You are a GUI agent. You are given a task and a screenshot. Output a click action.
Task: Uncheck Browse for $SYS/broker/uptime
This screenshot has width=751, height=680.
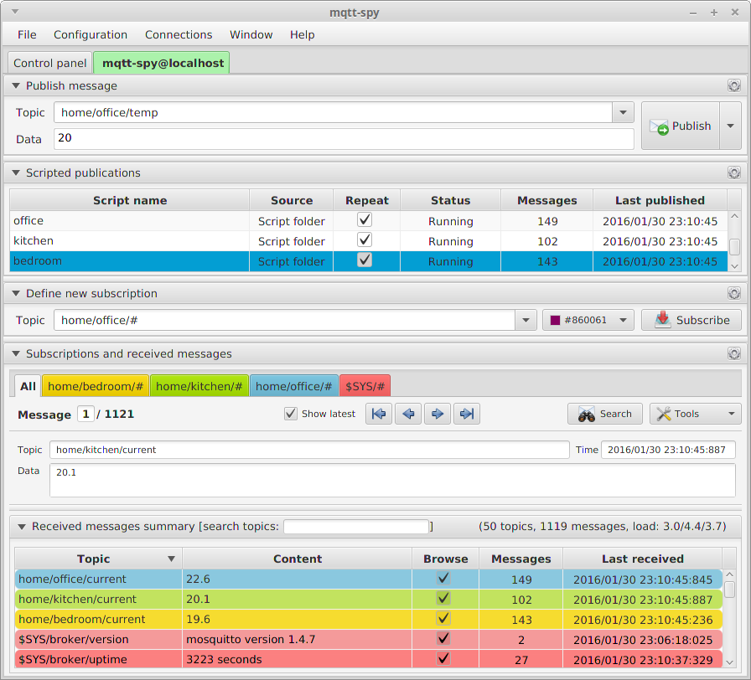tap(443, 659)
